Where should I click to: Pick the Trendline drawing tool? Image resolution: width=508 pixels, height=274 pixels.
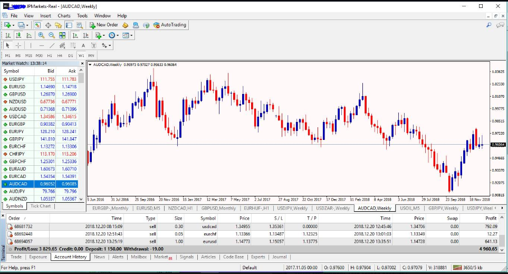pyautogui.click(x=53, y=46)
